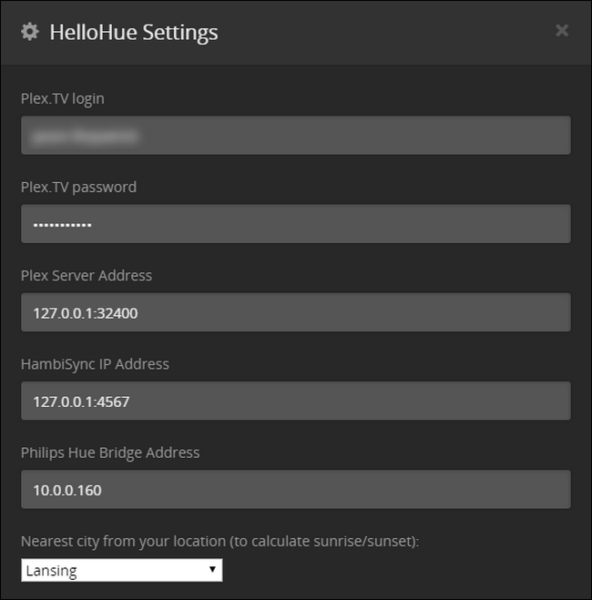Viewport: 592px width, 600px height.
Task: Close the HelloHue Settings dialog
Action: click(x=562, y=30)
